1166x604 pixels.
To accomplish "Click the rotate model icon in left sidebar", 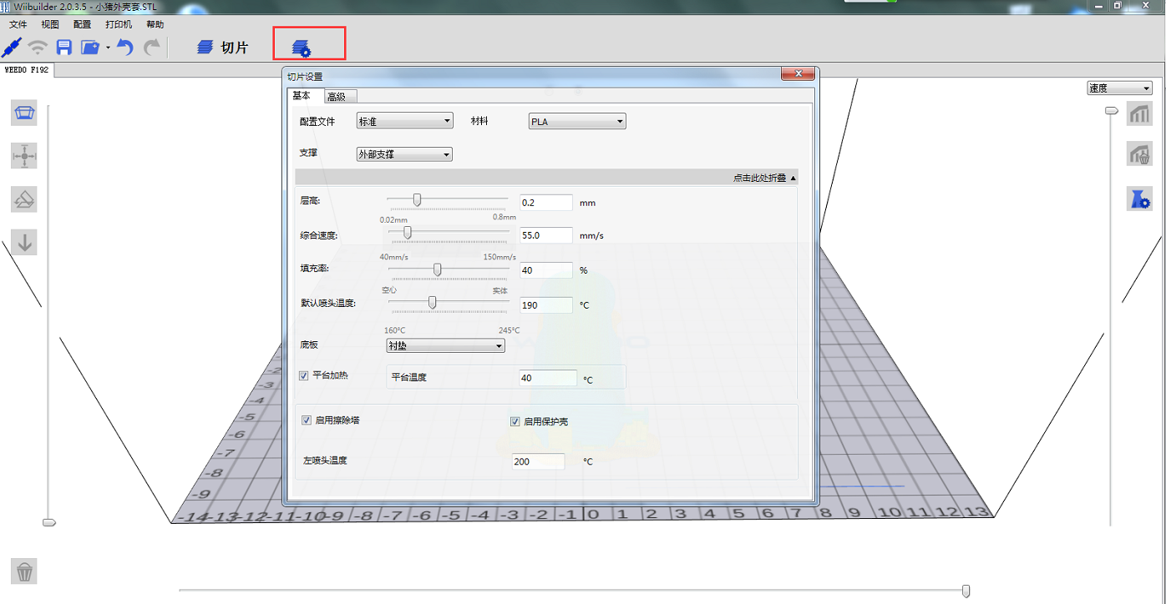I will click(24, 199).
